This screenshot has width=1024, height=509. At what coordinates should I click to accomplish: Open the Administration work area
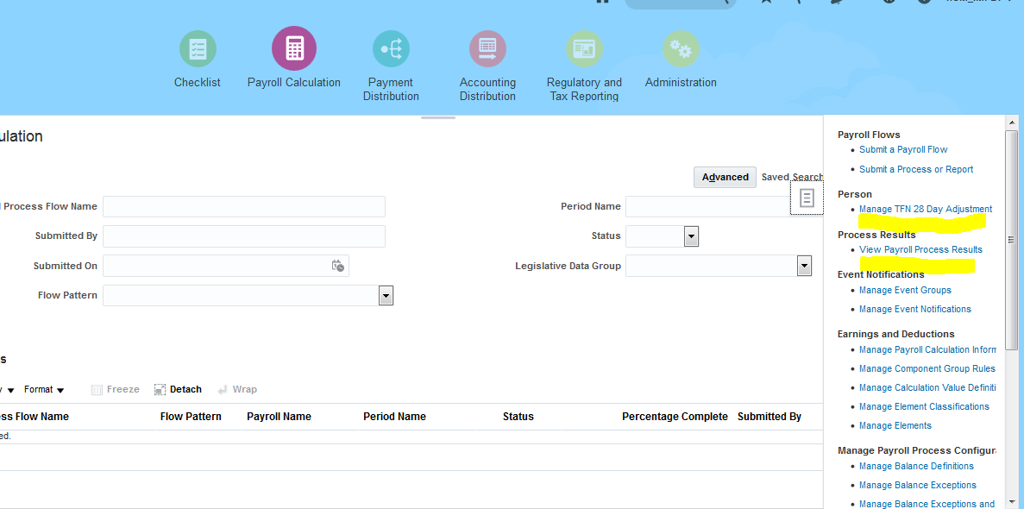681,48
